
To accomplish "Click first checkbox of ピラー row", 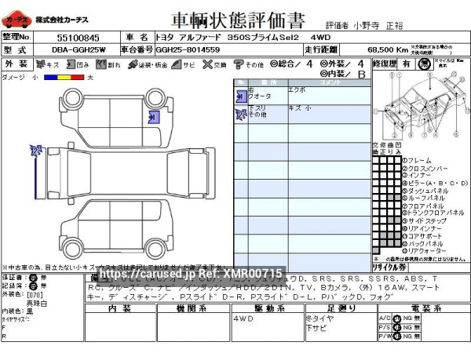I will point(376,183).
